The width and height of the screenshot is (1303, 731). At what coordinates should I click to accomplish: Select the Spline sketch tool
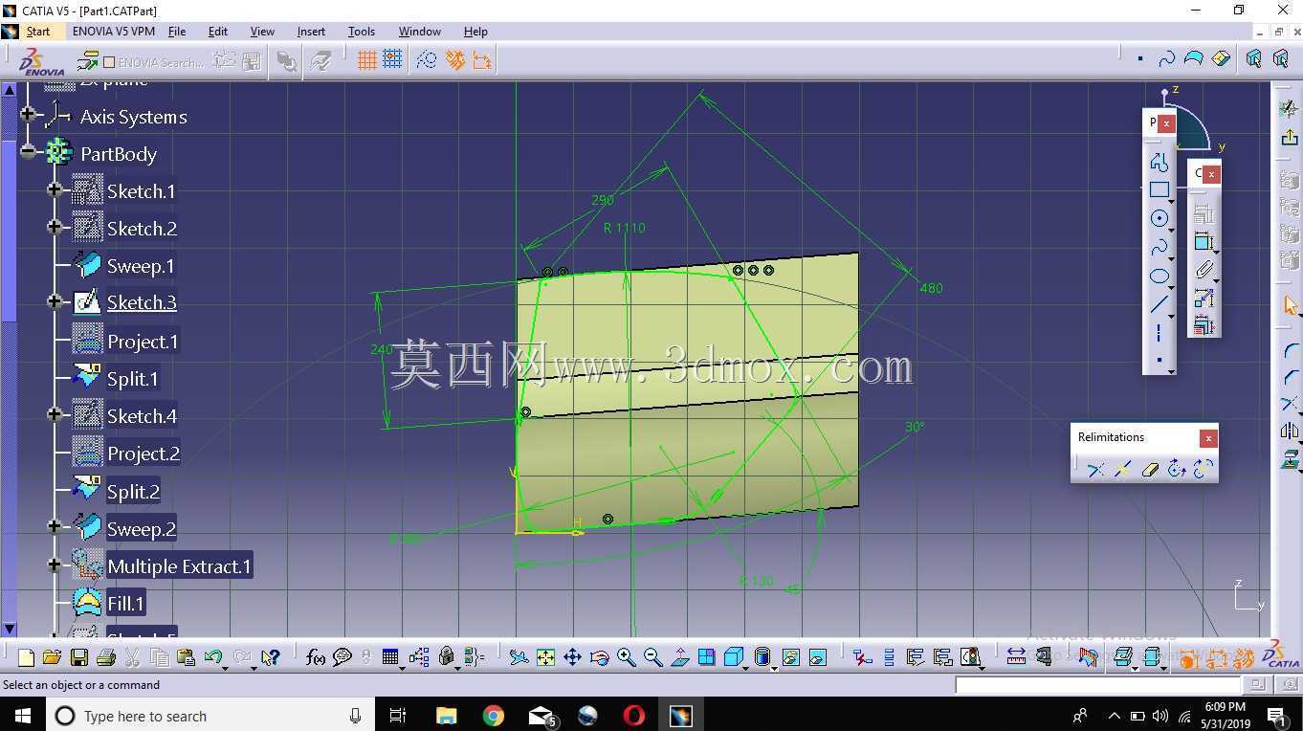coord(1159,248)
